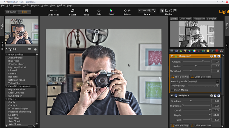Select the Region mode tool
This screenshot has height=128, width=229.
click(x=175, y=11)
